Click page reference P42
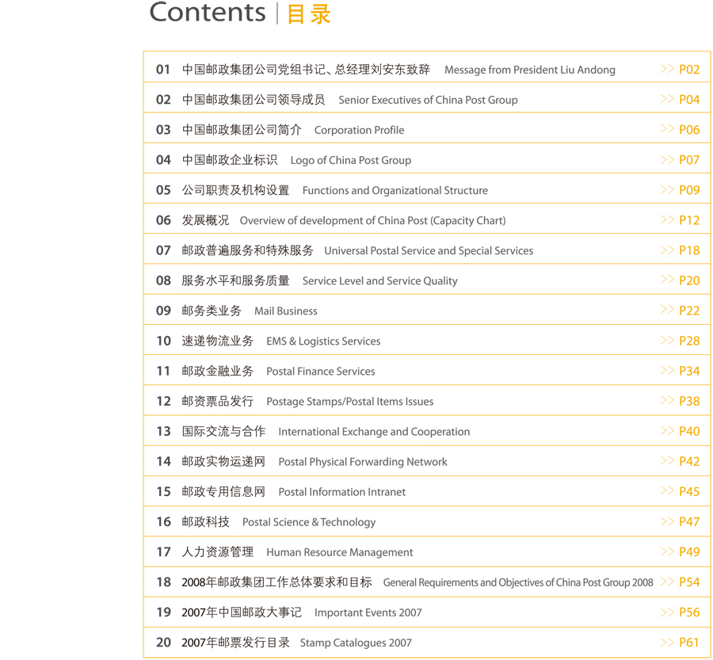 point(689,462)
